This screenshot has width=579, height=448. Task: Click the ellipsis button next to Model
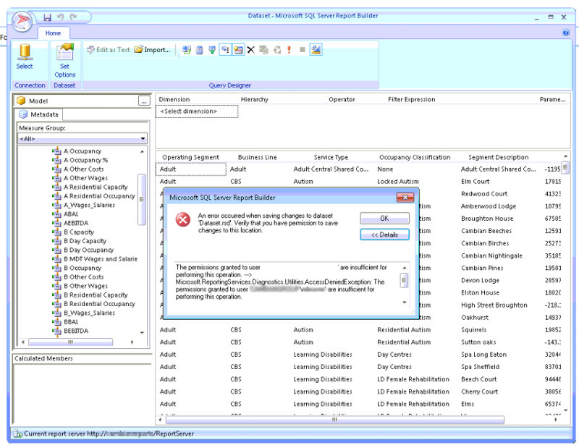144,101
